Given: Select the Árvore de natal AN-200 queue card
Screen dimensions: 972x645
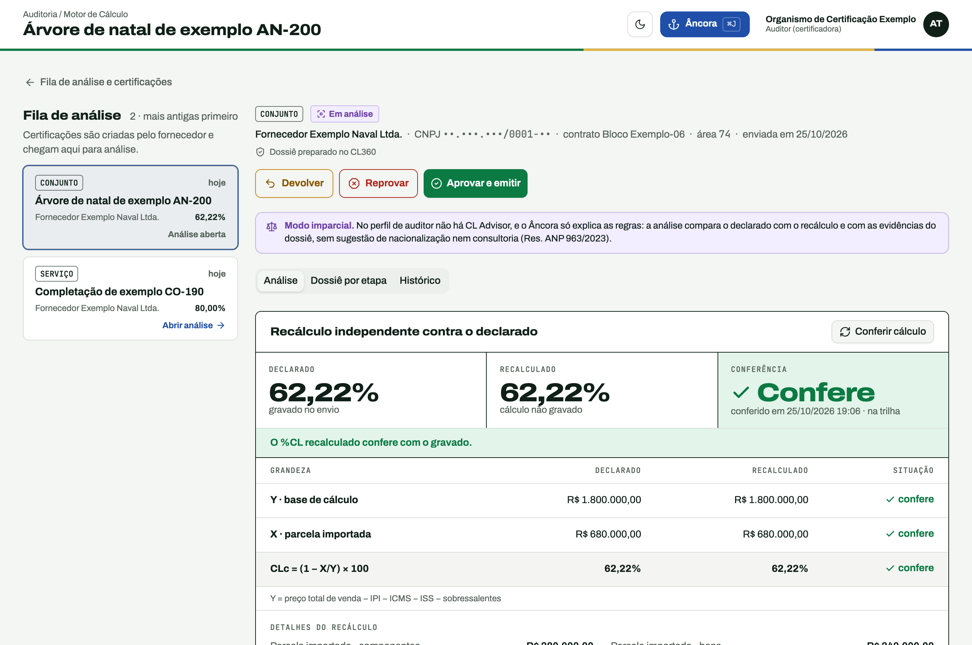Looking at the screenshot, I should click(130, 207).
